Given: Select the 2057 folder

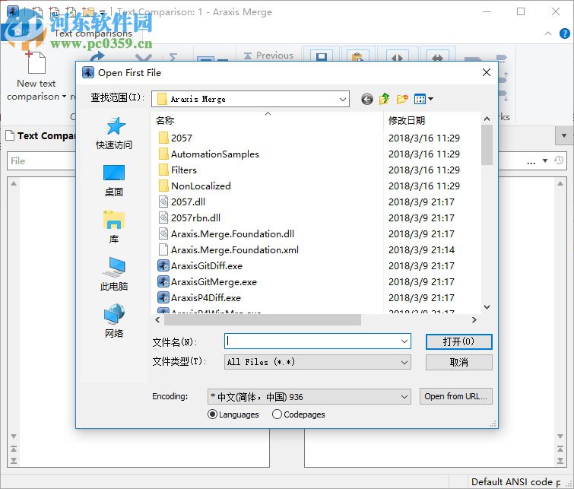Looking at the screenshot, I should coord(176,138).
